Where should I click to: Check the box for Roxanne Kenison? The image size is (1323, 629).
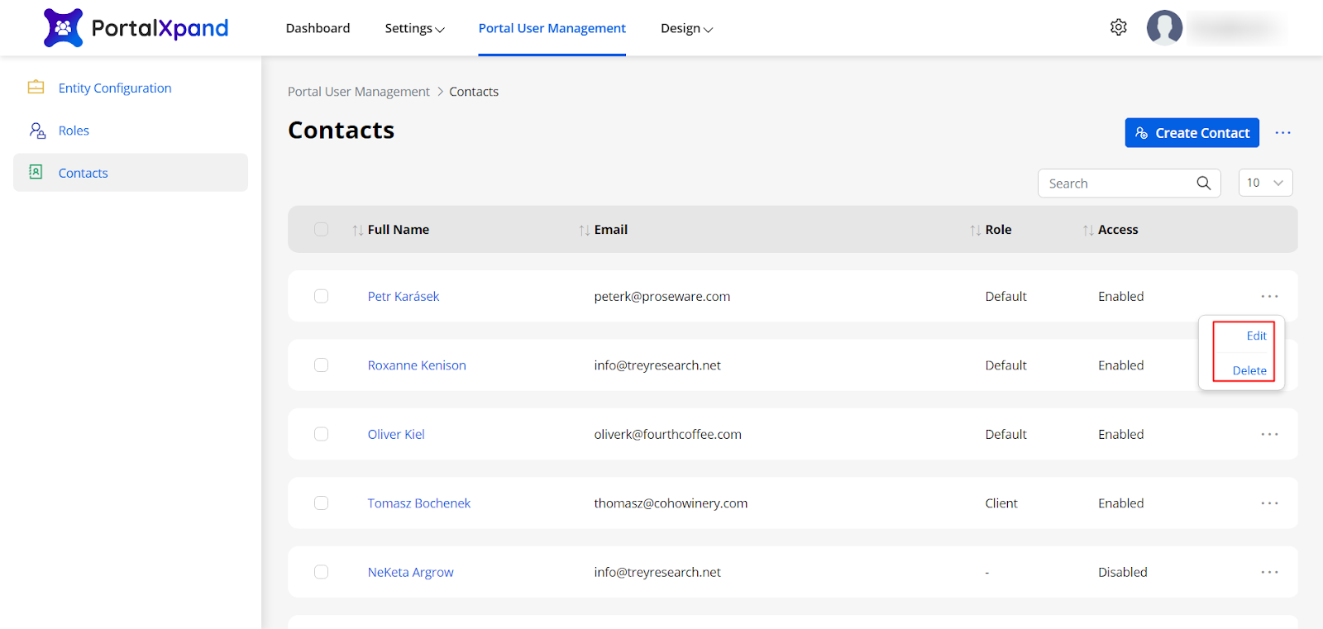322,365
